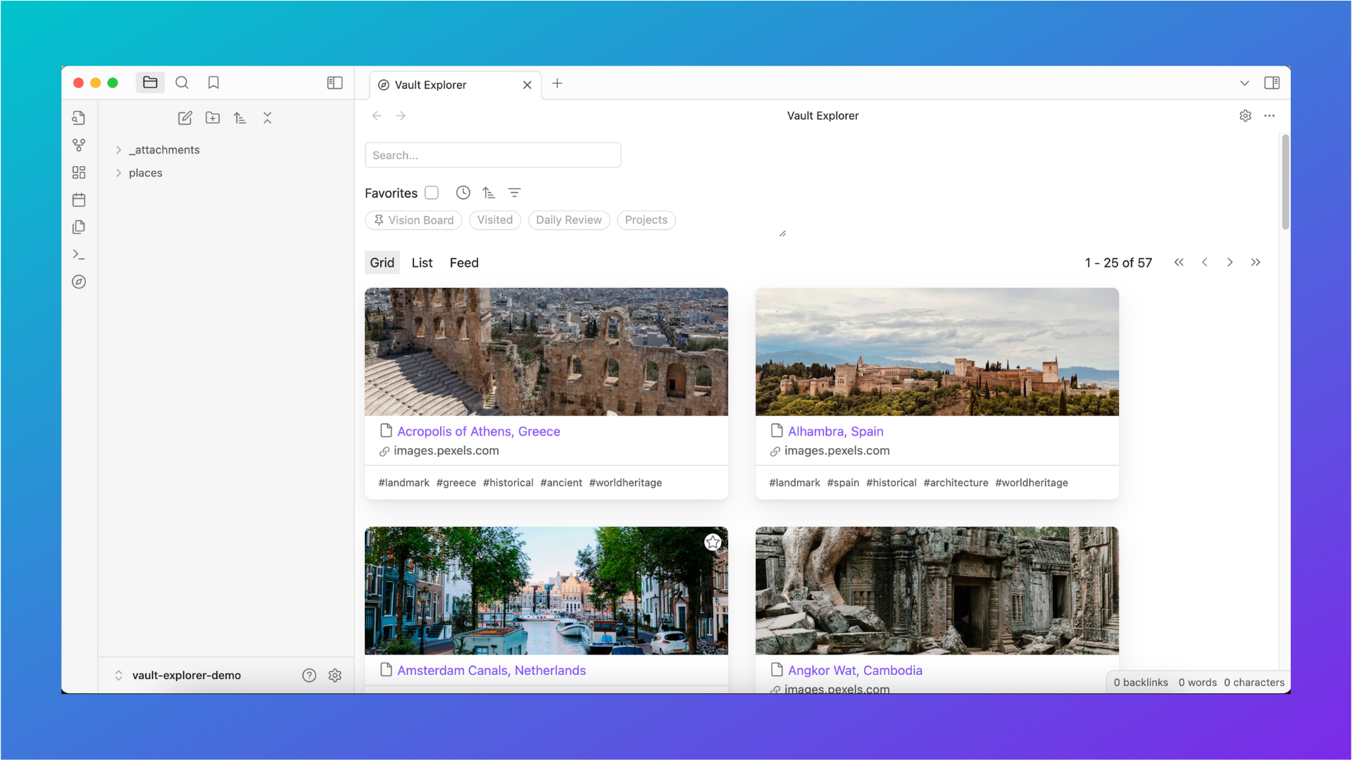
Task: Click the vertical scrollbar thumb
Action: (1285, 183)
